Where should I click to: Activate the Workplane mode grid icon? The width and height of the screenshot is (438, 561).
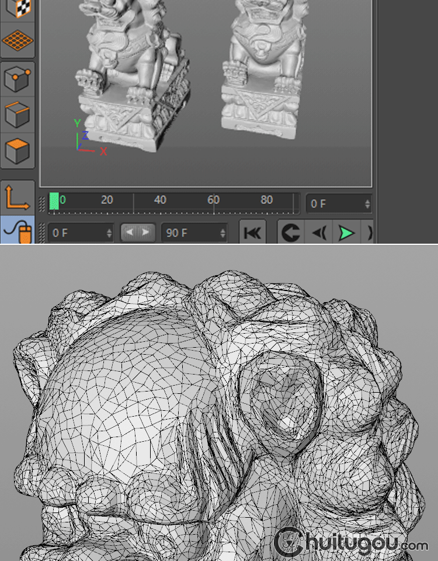click(x=17, y=40)
